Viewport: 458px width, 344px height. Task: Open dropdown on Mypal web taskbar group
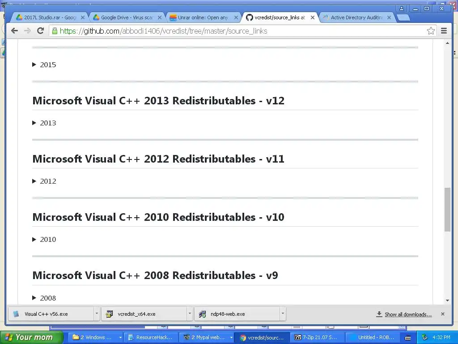(x=231, y=337)
